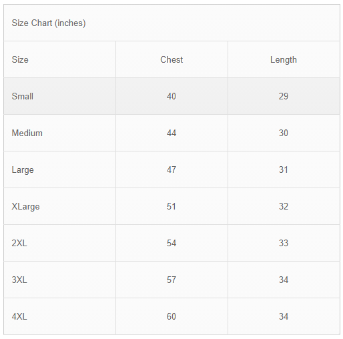
Task: Click the Small size row label
Action: 23,96
